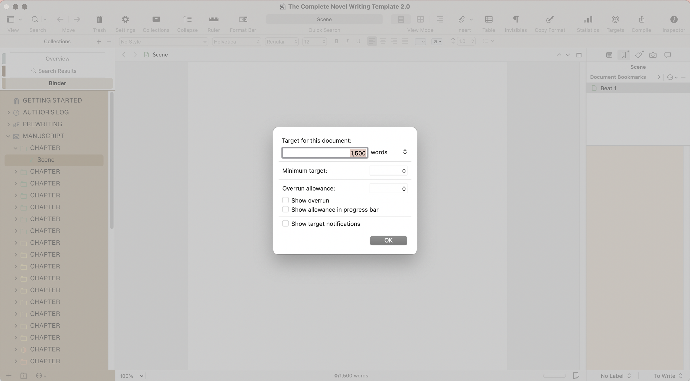This screenshot has height=381, width=690.
Task: Toggle Invisibles pilcrow icon
Action: tap(516, 19)
